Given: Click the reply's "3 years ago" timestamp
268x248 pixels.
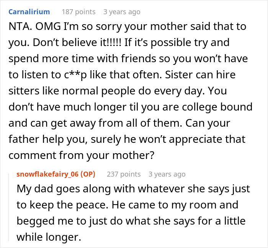Looking at the screenshot, I should tap(167, 174).
